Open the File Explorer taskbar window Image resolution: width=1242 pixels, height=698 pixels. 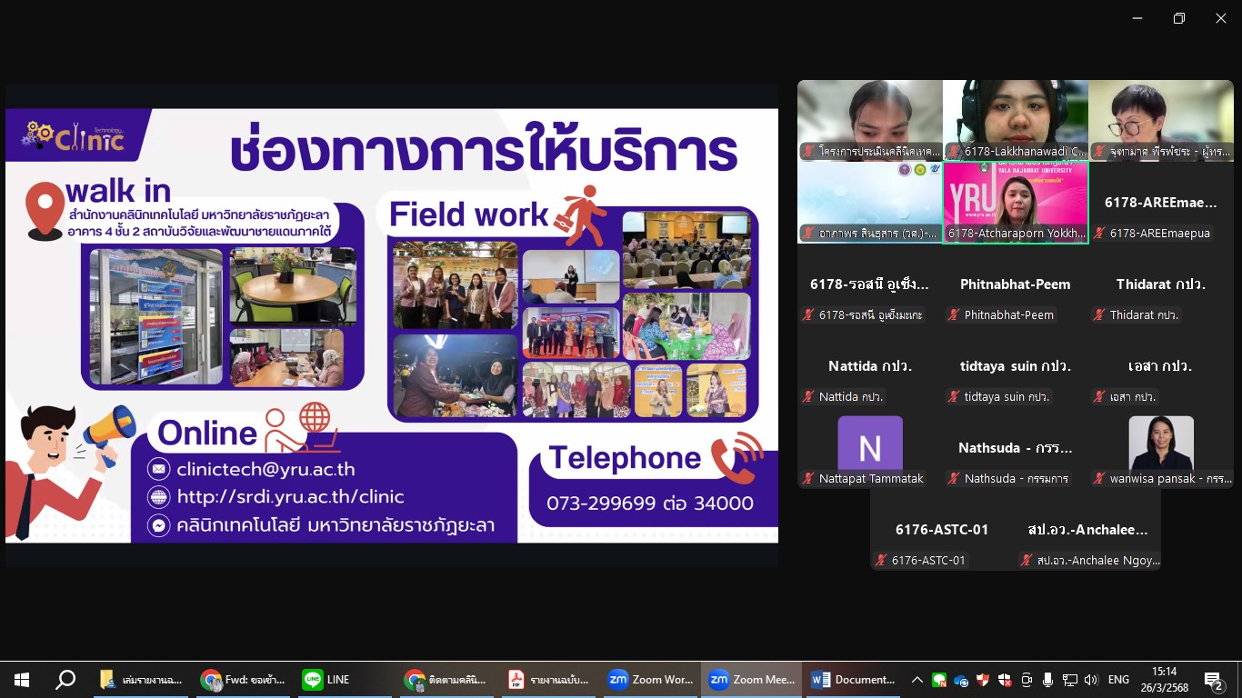141,680
